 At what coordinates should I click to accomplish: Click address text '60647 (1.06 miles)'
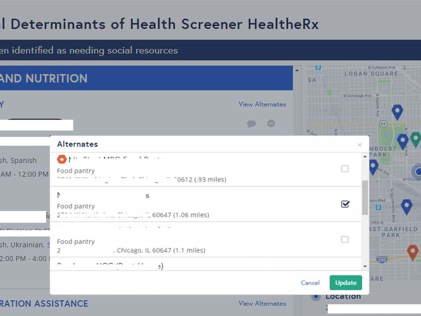181,215
